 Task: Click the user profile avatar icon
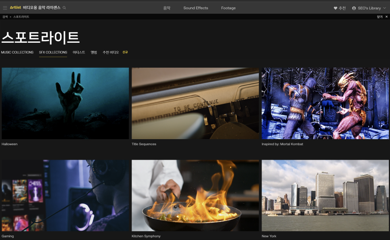(354, 8)
